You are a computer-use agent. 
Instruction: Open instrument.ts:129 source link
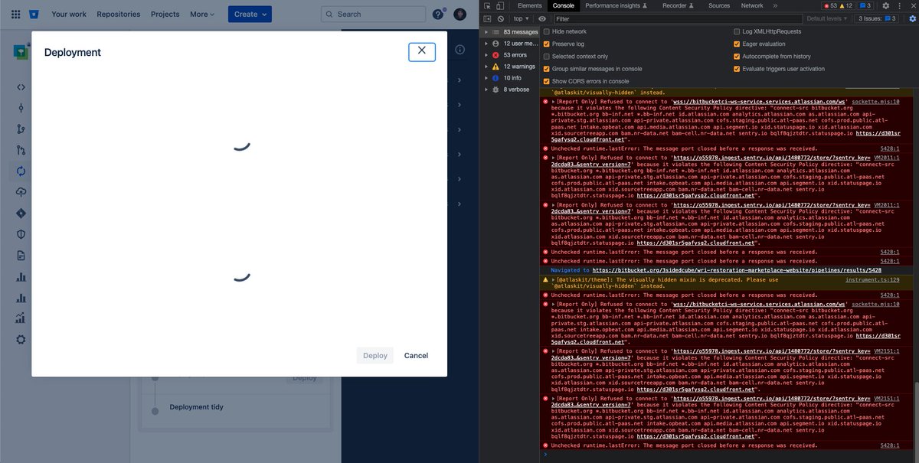(x=872, y=280)
